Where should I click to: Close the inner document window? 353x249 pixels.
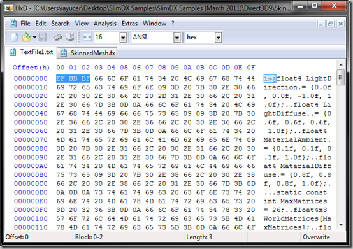(x=340, y=24)
